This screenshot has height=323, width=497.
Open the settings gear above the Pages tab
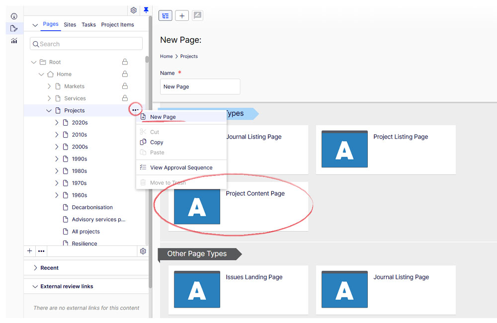point(133,10)
